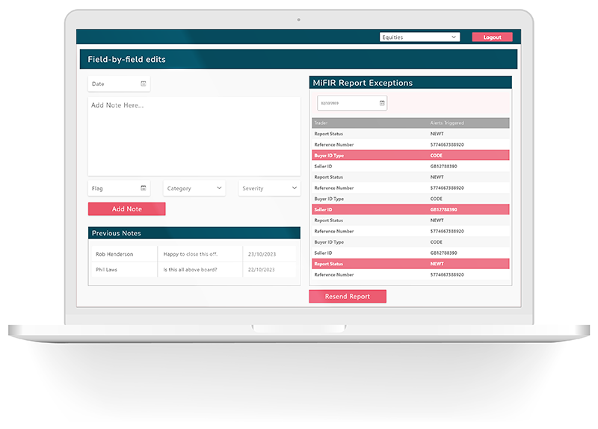Click the 'Is this all above board?' note

pos(200,270)
